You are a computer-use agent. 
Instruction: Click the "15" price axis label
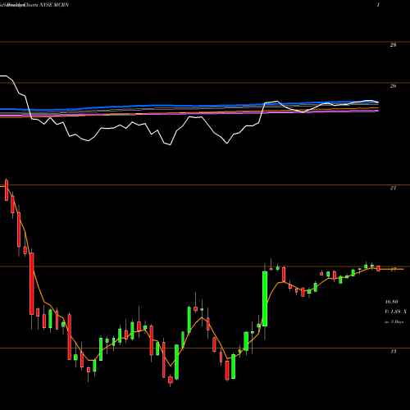pyautogui.click(x=393, y=352)
